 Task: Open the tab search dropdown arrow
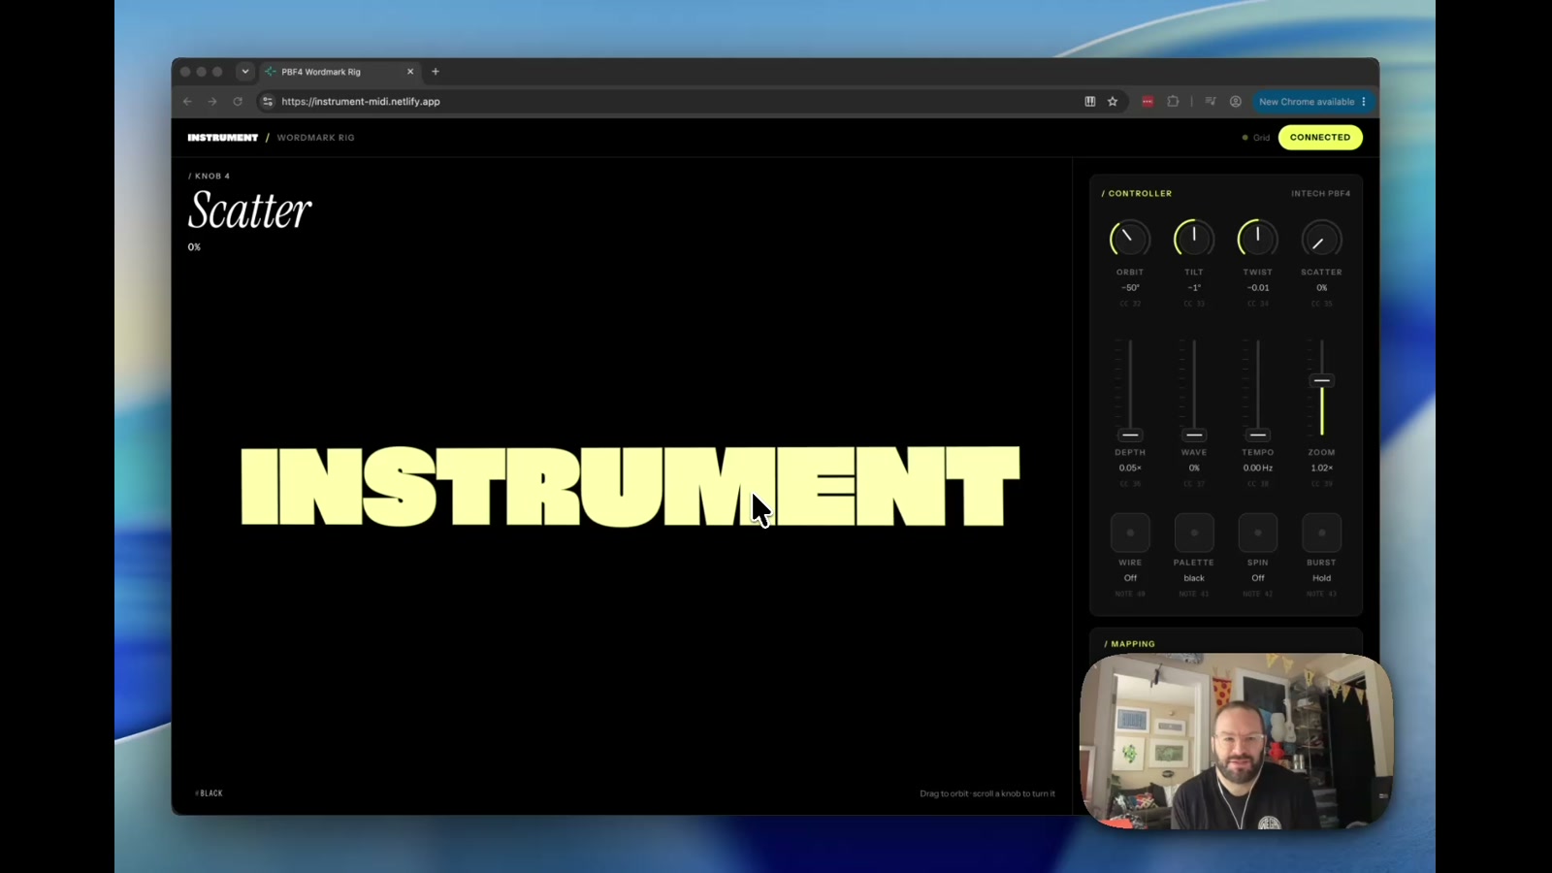(x=245, y=72)
